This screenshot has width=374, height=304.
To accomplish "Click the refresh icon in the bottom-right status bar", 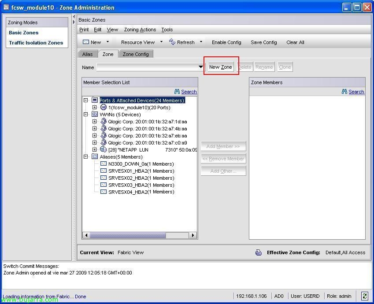I will (364, 296).
